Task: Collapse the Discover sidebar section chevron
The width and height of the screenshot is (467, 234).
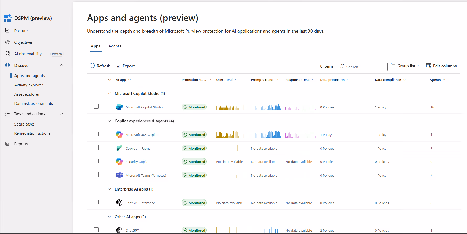Action: click(62, 65)
